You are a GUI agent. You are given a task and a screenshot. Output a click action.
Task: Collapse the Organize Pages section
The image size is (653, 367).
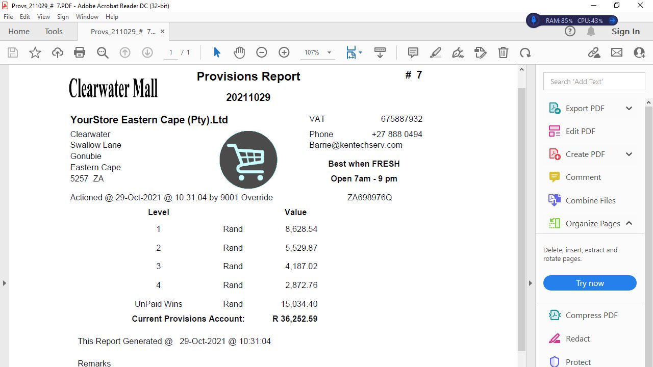(629, 223)
